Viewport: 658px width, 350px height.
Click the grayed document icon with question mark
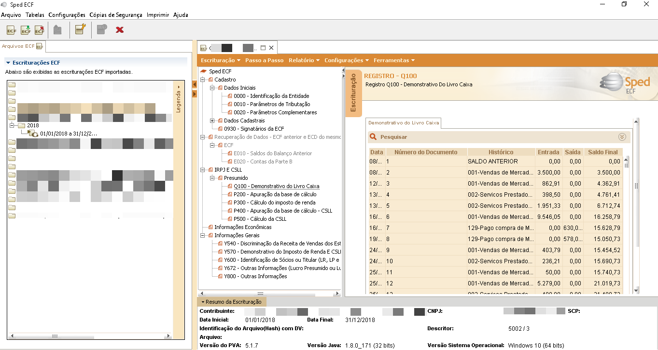pos(101,30)
